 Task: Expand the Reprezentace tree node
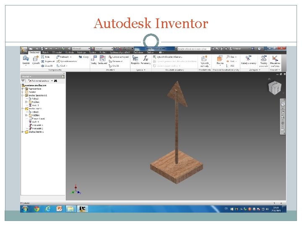click(x=23, y=89)
